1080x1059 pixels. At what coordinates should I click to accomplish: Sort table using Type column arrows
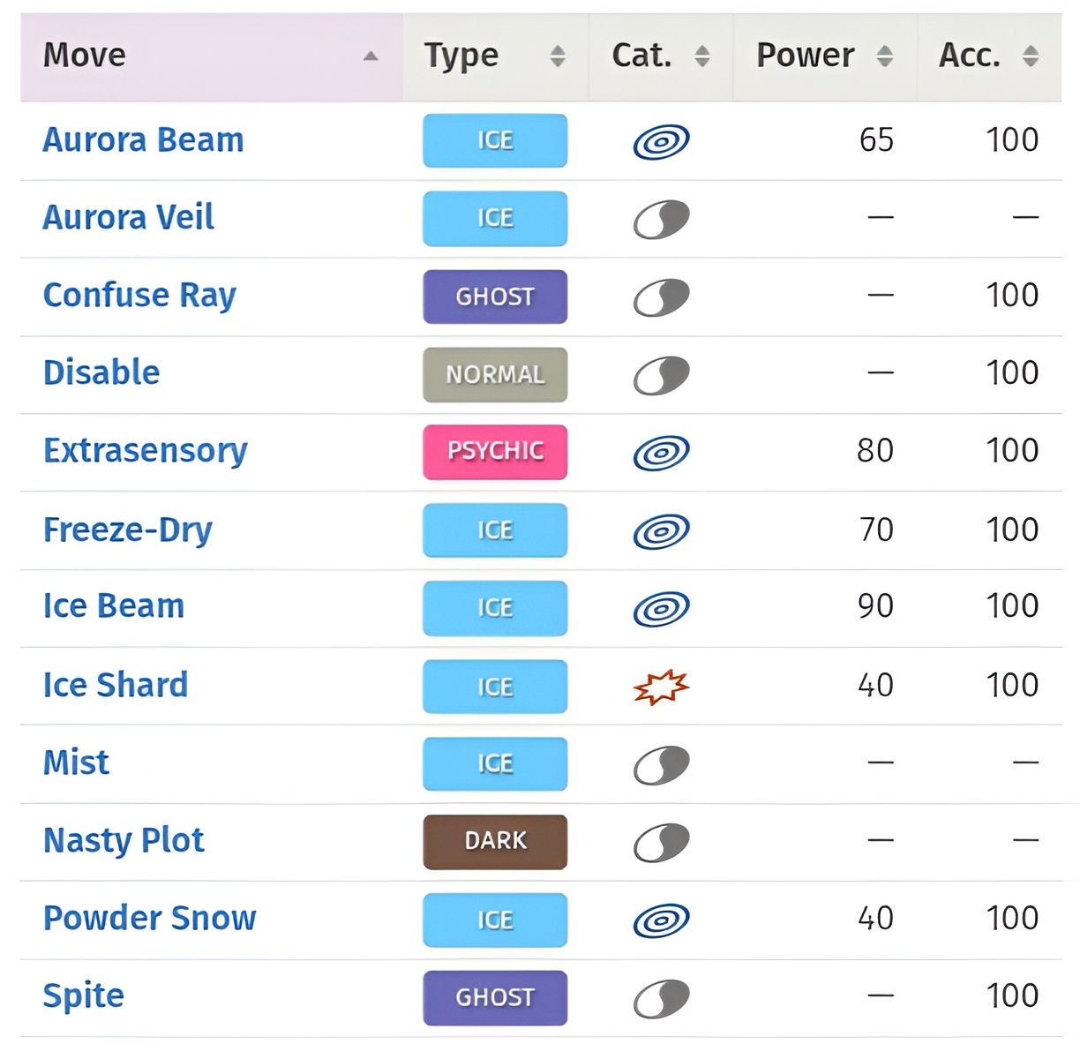tap(557, 56)
